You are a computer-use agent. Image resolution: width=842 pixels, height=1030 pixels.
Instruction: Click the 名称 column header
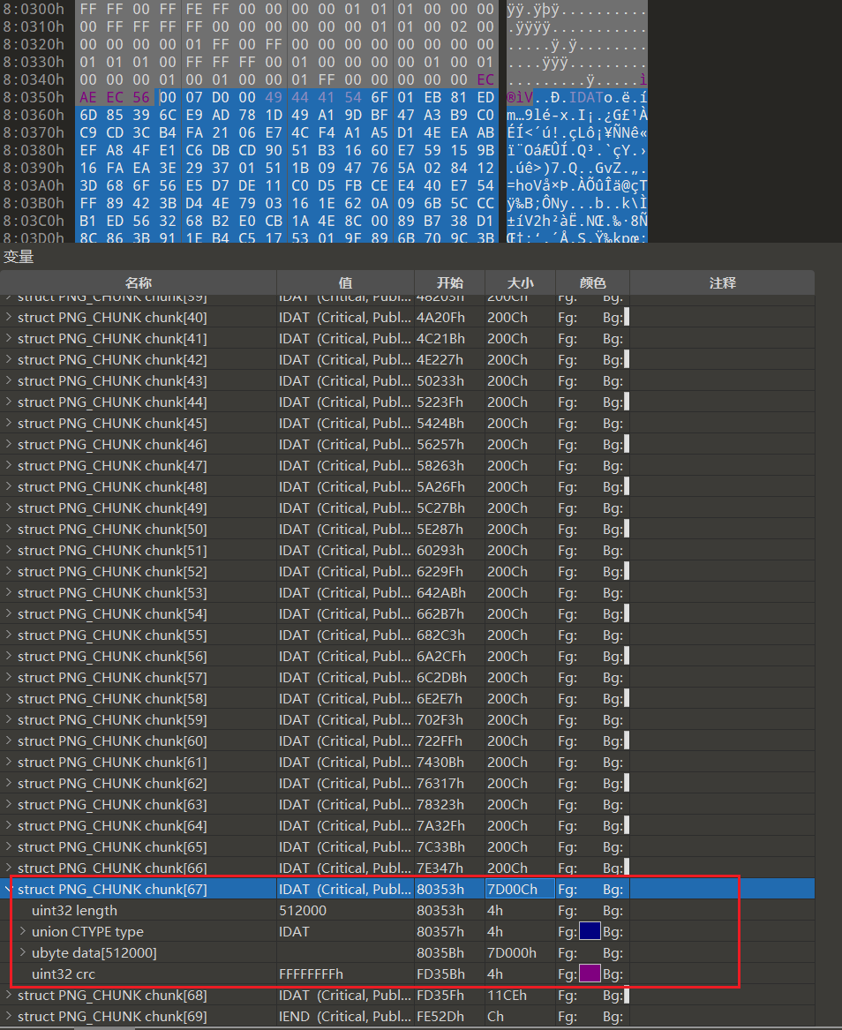pos(139,283)
